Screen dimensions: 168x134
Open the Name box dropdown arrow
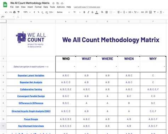pos(13,17)
